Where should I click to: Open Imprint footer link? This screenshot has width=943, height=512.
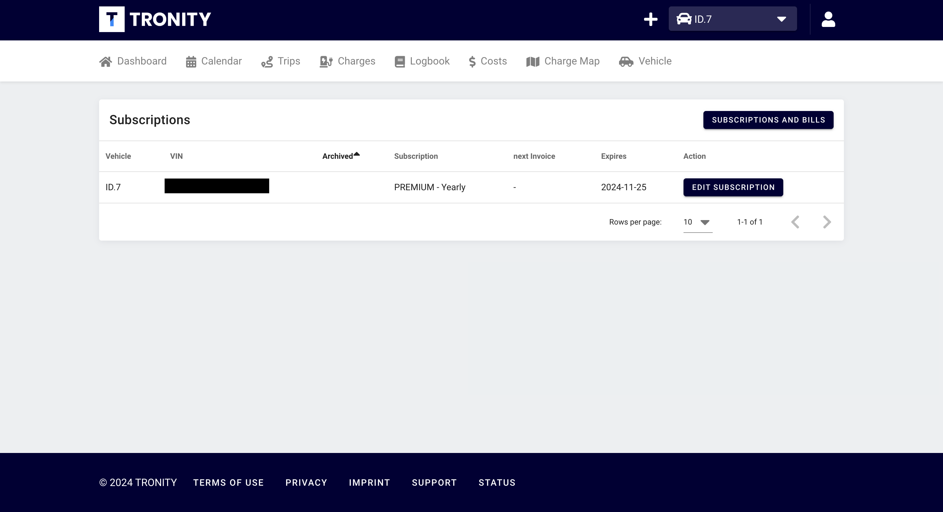(369, 482)
